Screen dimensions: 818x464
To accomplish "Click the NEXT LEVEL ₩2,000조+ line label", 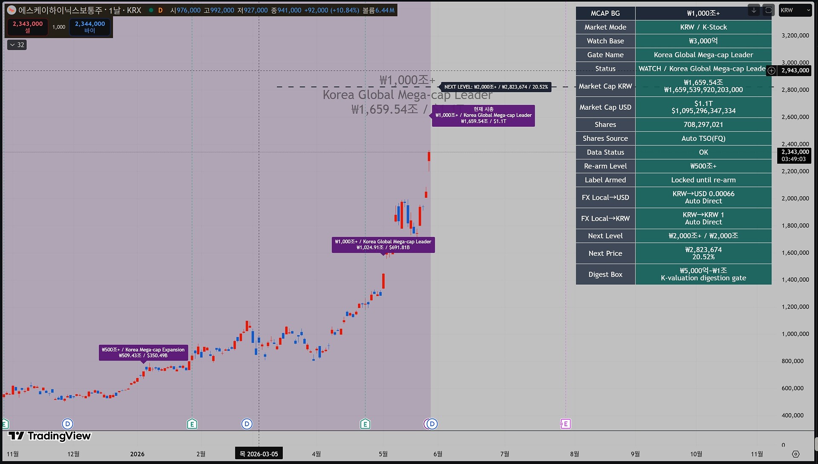I will [496, 87].
